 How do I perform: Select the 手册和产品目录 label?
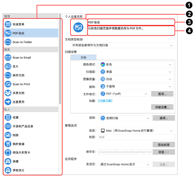[23, 126]
